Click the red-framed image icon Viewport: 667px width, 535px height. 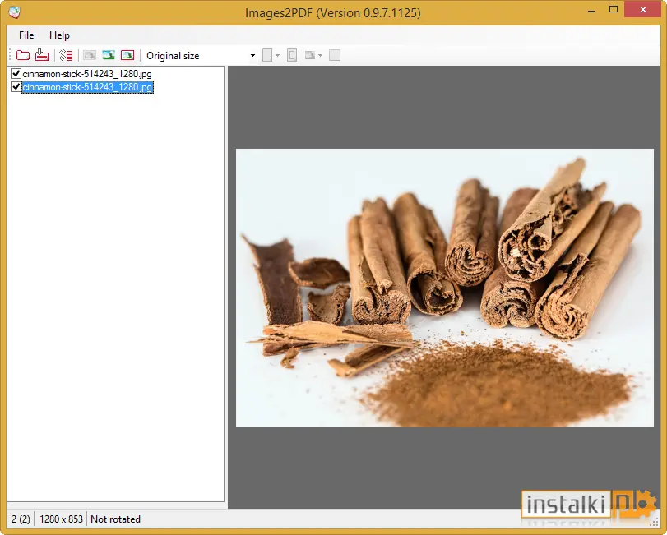127,55
